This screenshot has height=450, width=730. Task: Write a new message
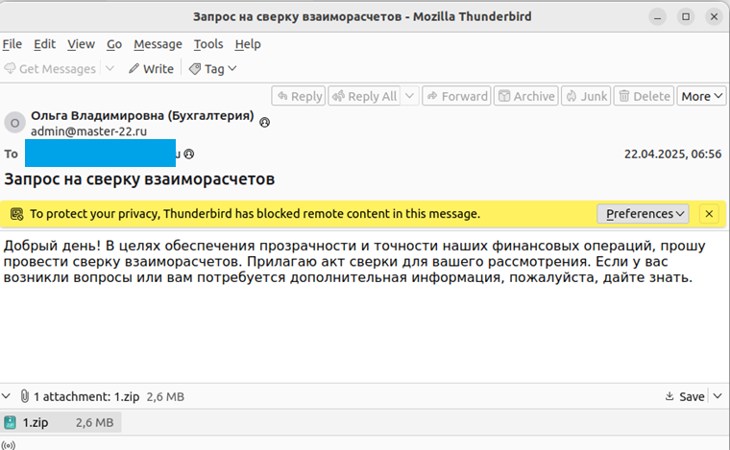point(151,69)
